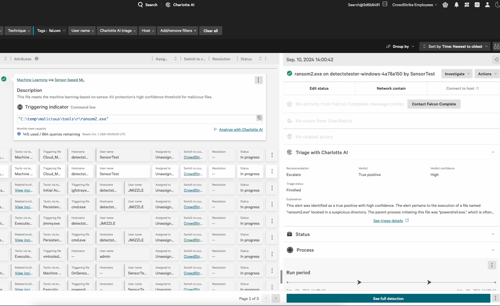Image resolution: width=500 pixels, height=306 pixels.
Task: Open Charlotte AI from top bar
Action: point(180,5)
